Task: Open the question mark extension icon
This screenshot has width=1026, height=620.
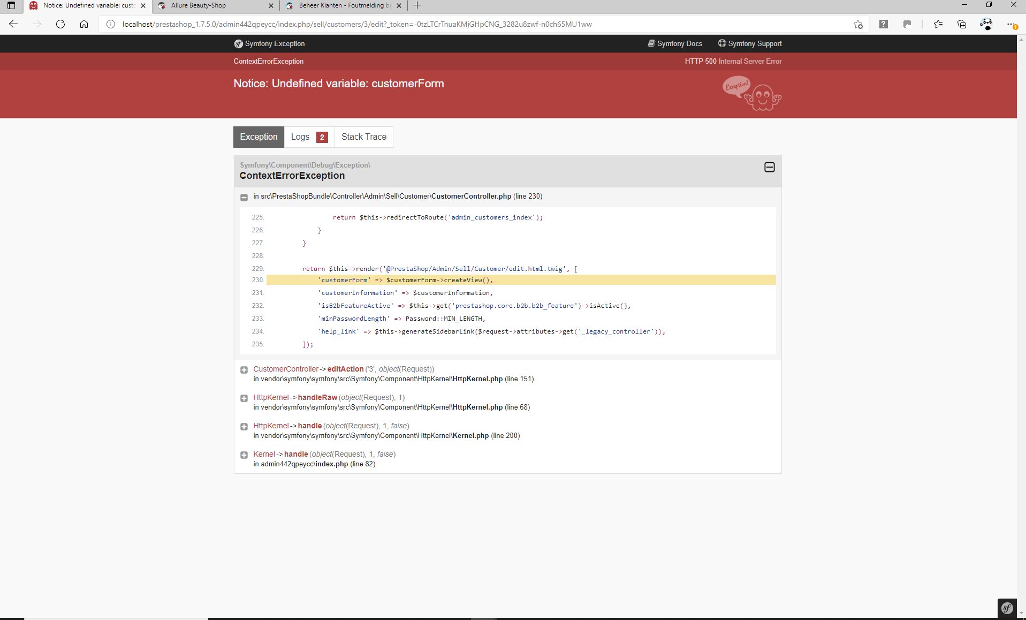Action: pyautogui.click(x=884, y=24)
